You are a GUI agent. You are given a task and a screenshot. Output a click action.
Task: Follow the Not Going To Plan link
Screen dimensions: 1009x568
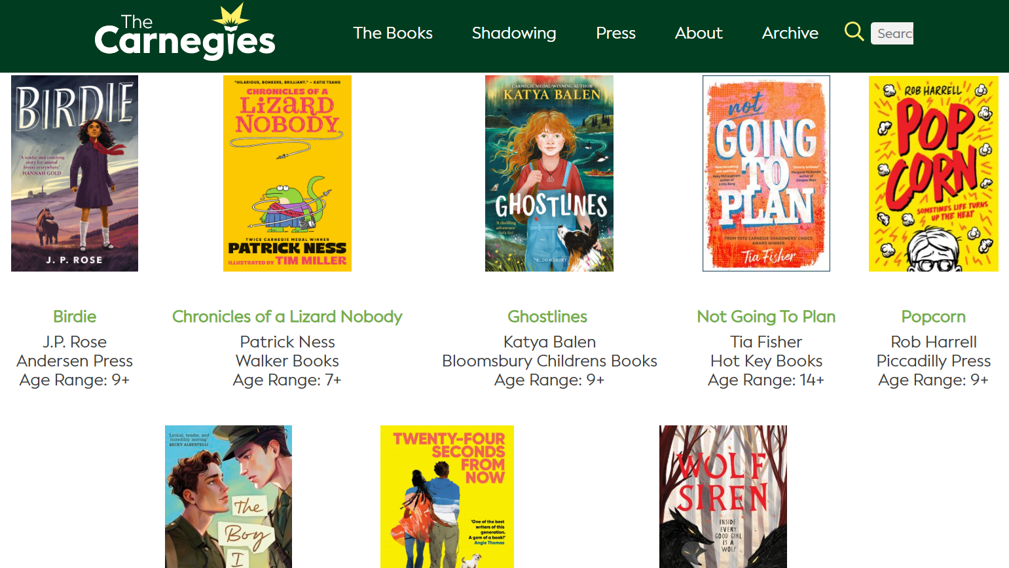click(766, 317)
